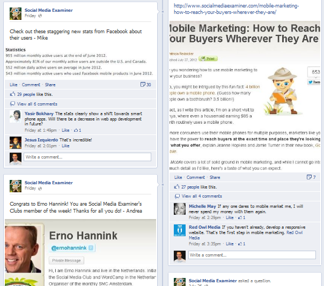Click the like count thumb on Yasir Bokhary's comment
324x286 pixels.
(x=77, y=130)
